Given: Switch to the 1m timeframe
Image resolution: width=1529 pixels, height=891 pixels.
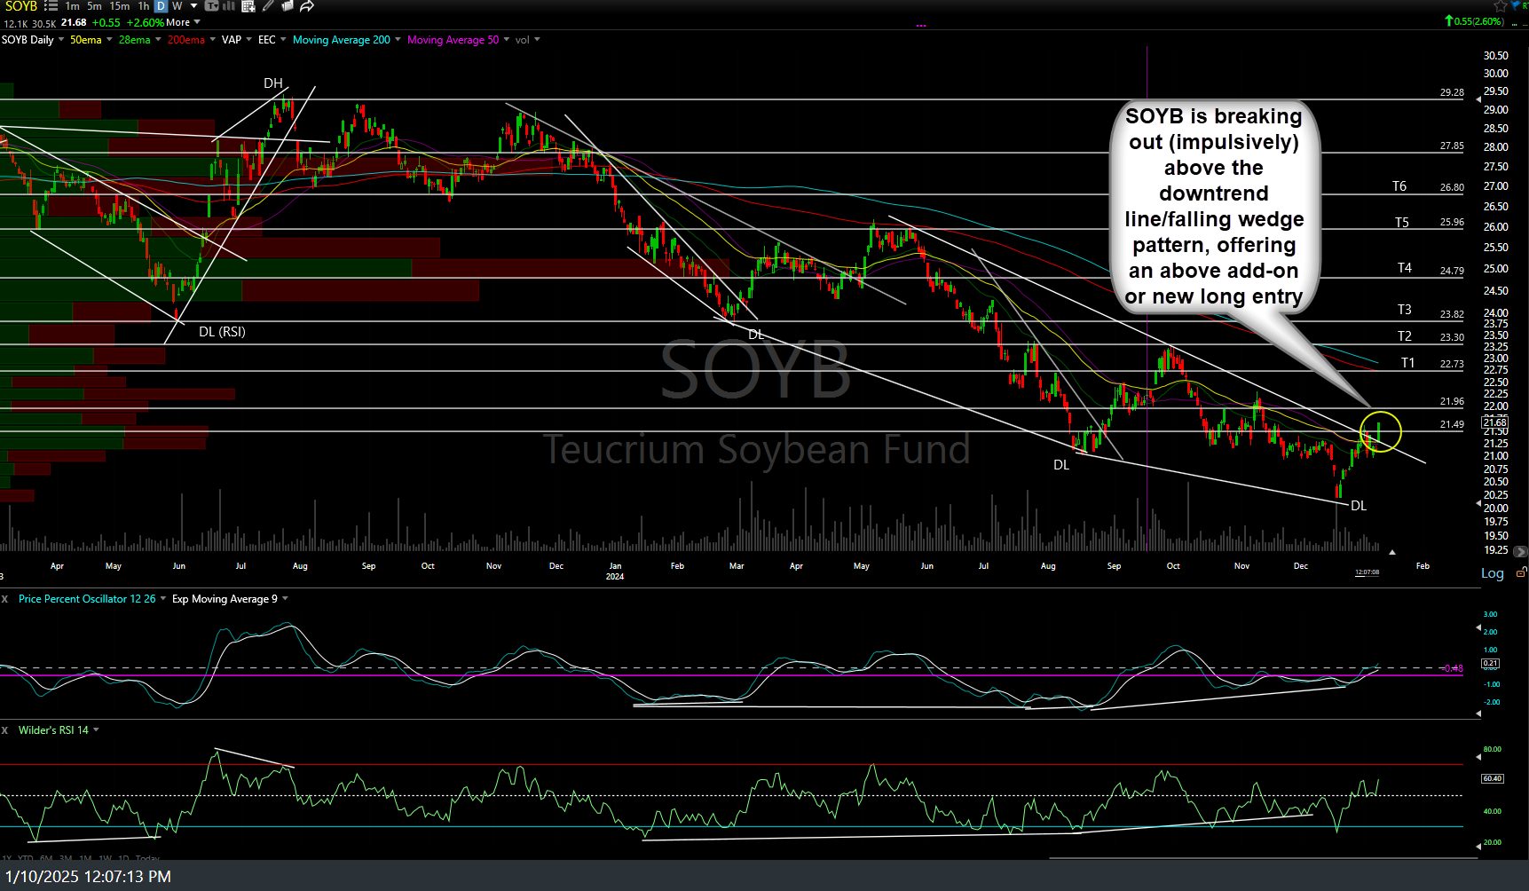Looking at the screenshot, I should pyautogui.click(x=73, y=6).
